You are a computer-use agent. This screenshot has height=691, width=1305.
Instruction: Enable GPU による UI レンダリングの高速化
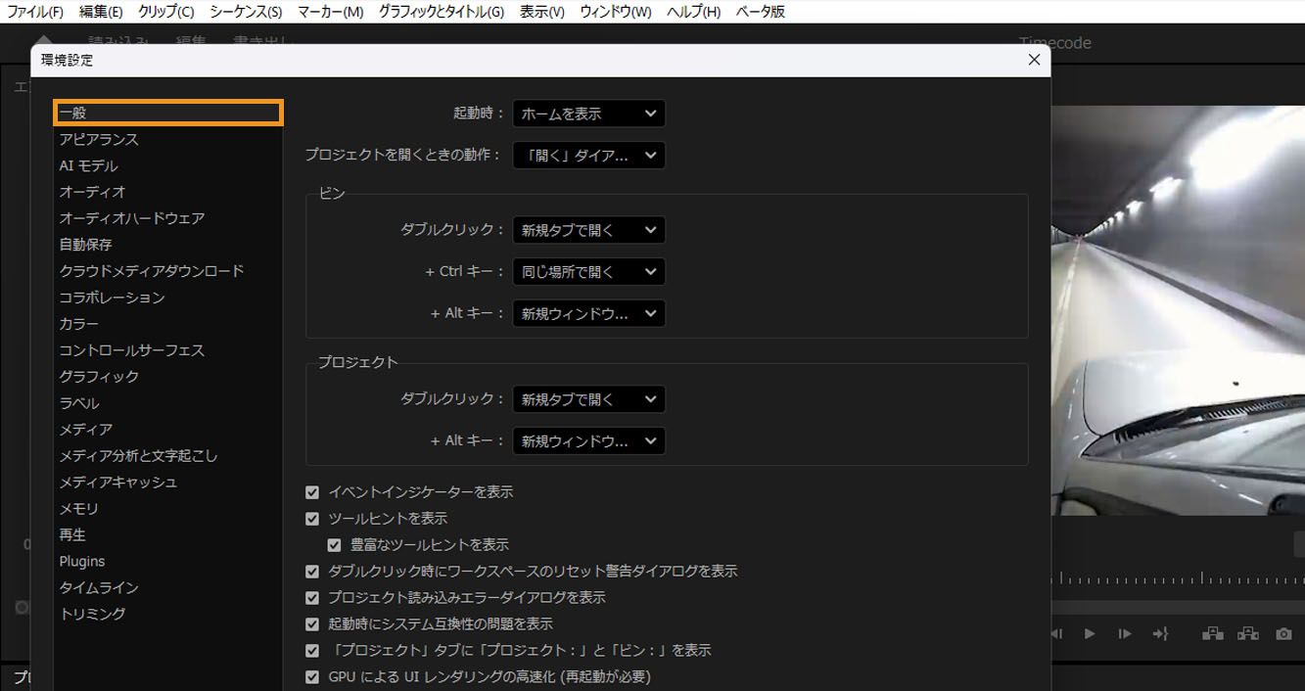tap(312, 675)
